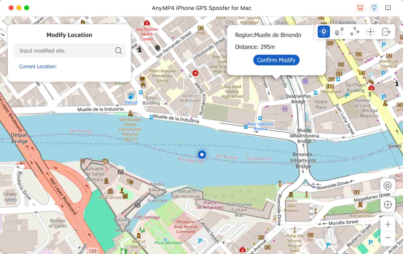Click the Confirm Modify button
Image resolution: width=403 pixels, height=254 pixels.
(276, 60)
